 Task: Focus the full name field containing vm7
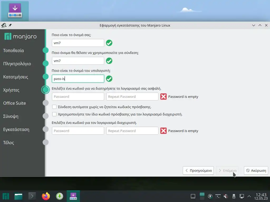tap(78, 43)
